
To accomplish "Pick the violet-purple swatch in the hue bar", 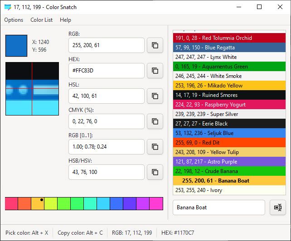I will tap(143, 204).
